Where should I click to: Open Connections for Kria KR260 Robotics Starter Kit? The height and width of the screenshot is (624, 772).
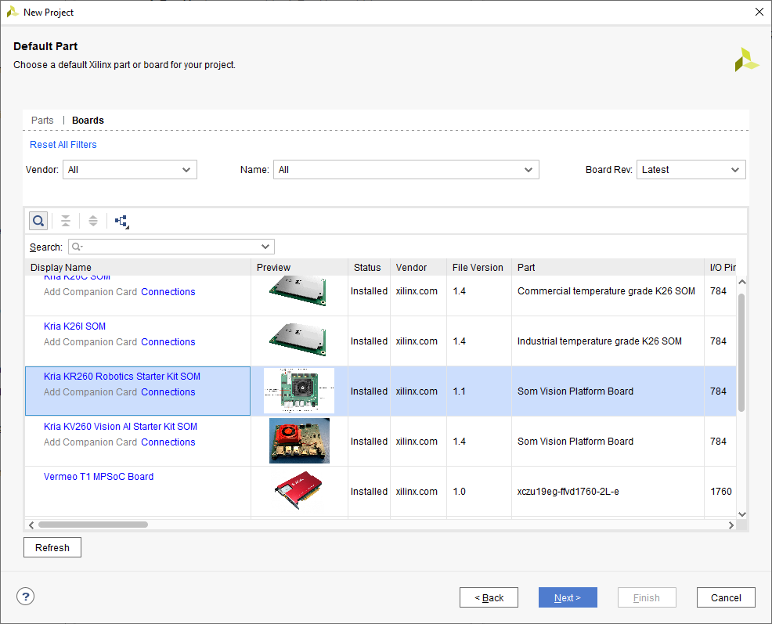pos(168,391)
